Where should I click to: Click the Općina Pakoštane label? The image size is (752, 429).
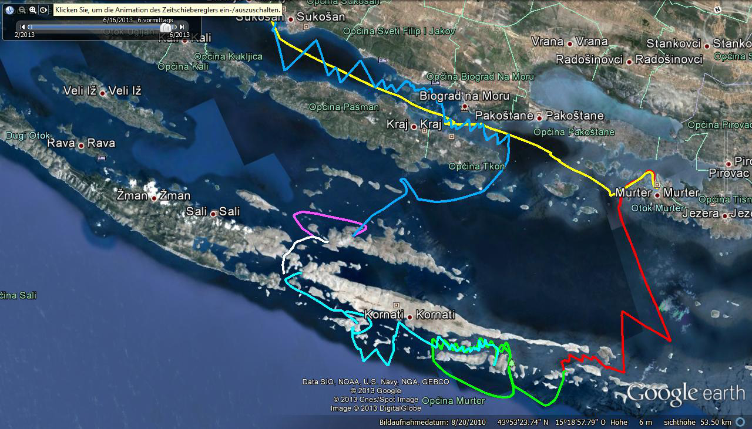pyautogui.click(x=573, y=133)
